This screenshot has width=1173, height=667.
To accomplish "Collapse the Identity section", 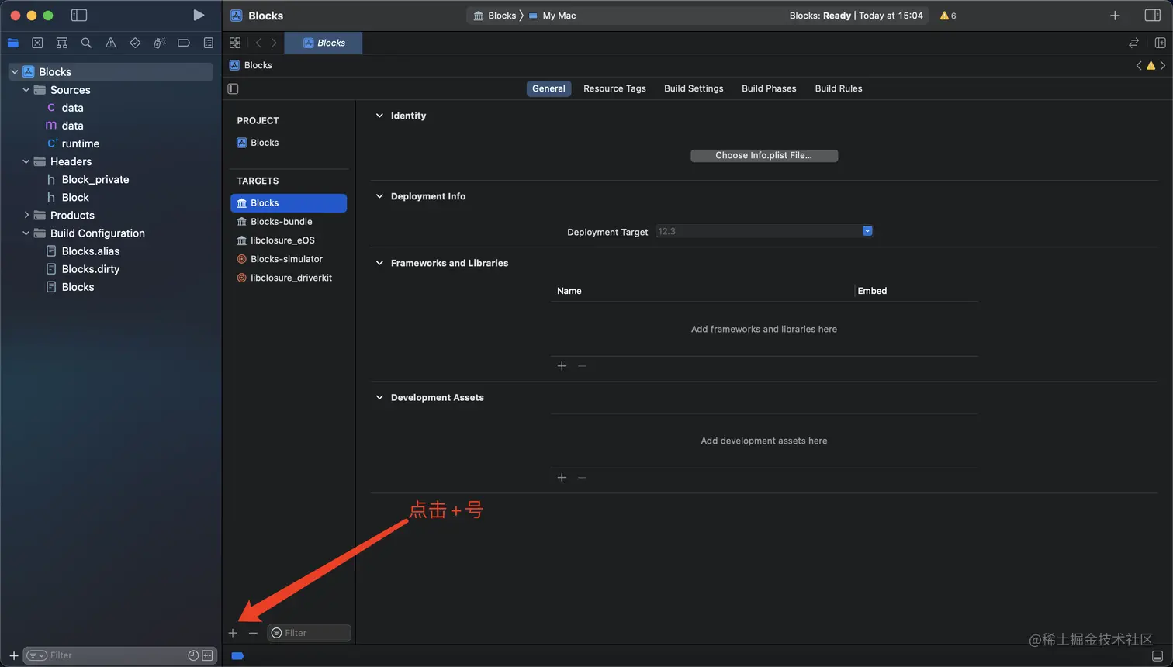I will [x=379, y=116].
